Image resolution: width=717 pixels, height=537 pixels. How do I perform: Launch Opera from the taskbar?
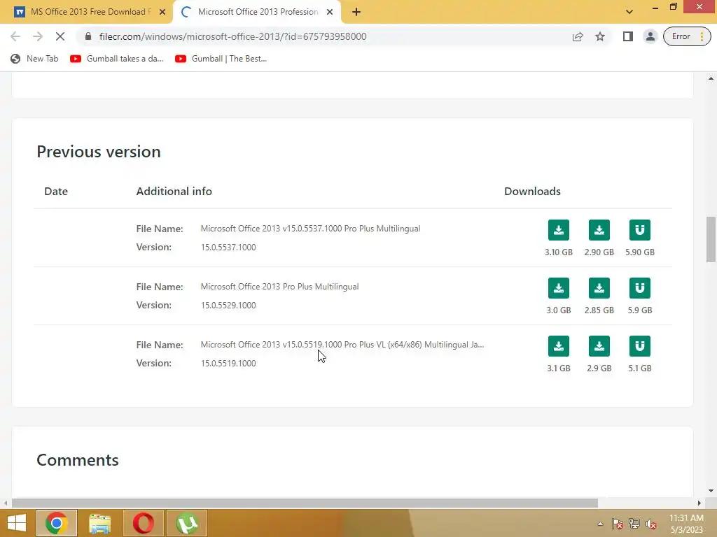pyautogui.click(x=143, y=523)
